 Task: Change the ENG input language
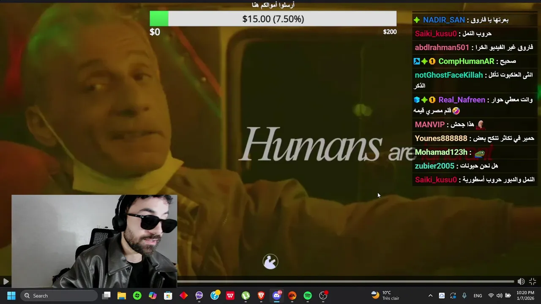click(x=478, y=296)
